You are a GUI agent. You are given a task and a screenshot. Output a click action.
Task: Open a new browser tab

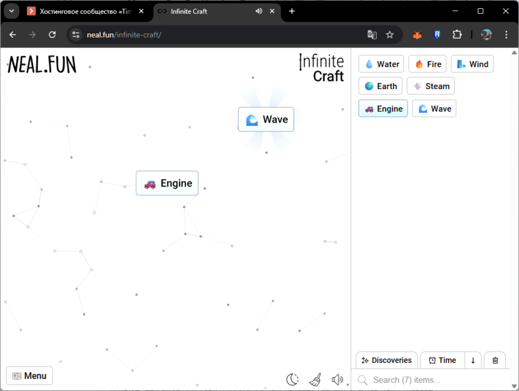[291, 11]
